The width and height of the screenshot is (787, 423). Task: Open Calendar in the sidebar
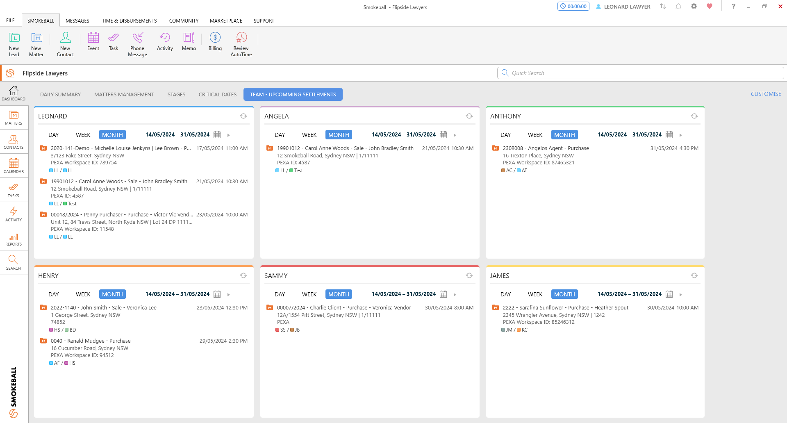(14, 166)
